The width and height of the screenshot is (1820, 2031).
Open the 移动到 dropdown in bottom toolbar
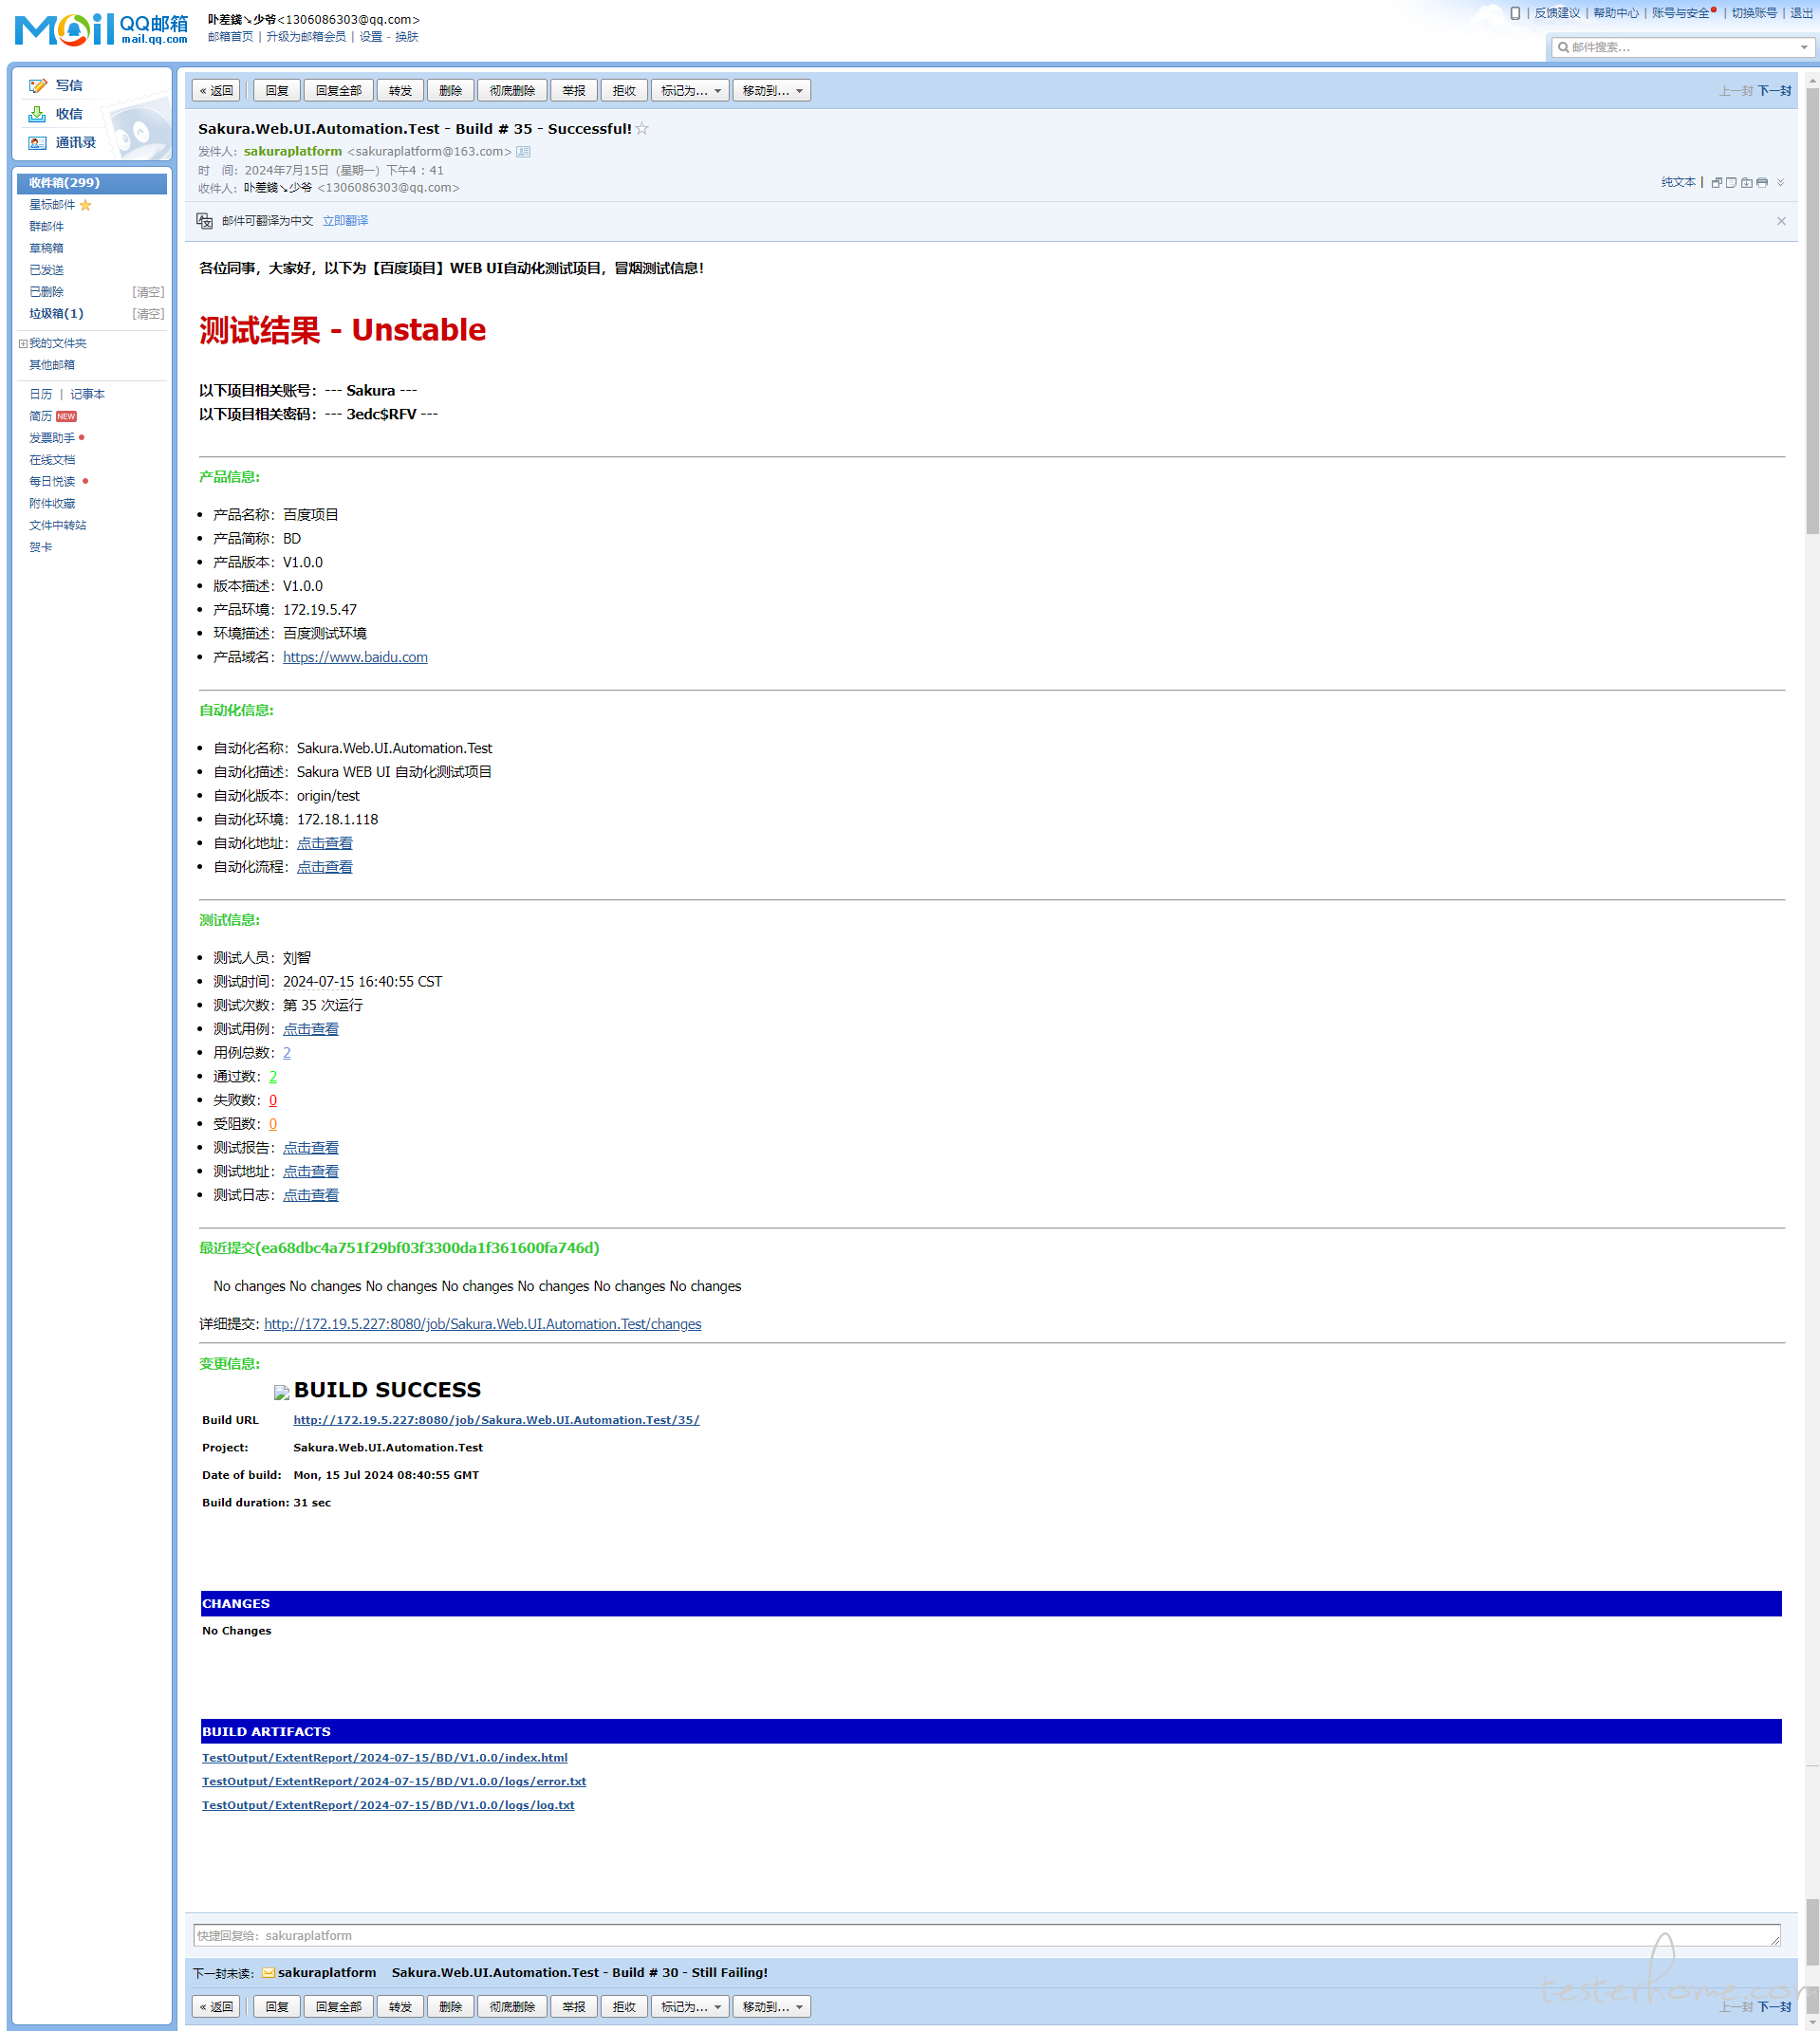772,2007
